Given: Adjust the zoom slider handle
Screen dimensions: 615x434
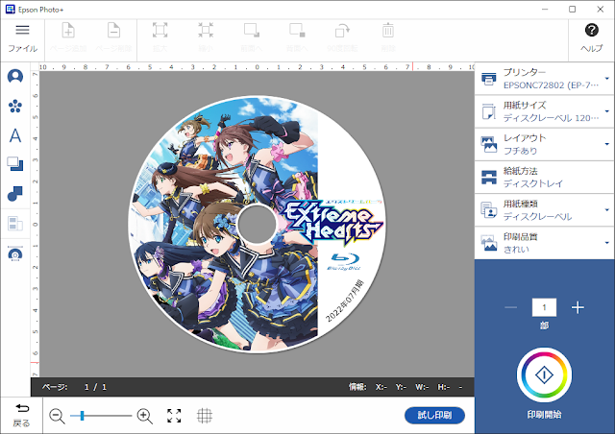Looking at the screenshot, I should (82, 416).
